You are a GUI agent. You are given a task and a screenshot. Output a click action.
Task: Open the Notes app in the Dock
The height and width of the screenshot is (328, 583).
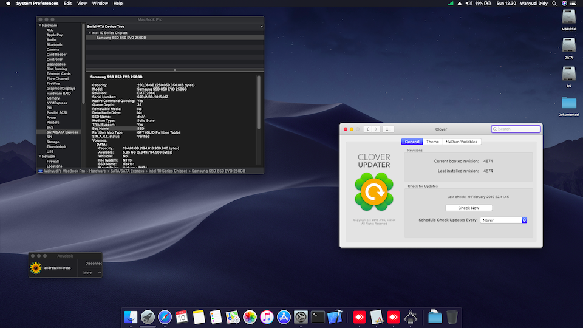tap(199, 317)
